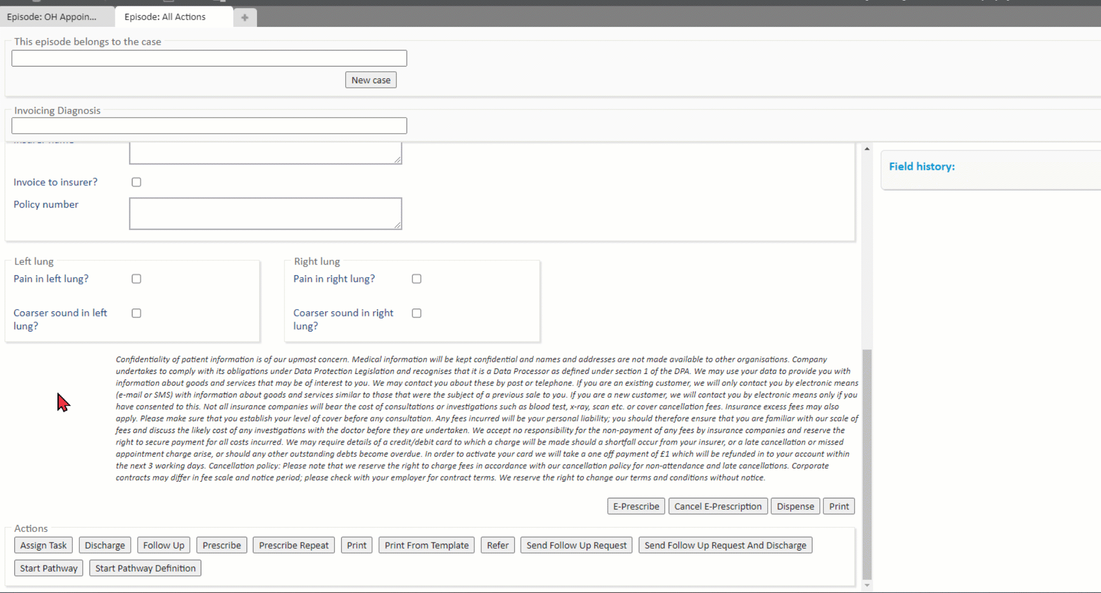Viewport: 1101px width, 593px height.
Task: Select the Episode: All Actions tab
Action: coord(165,17)
